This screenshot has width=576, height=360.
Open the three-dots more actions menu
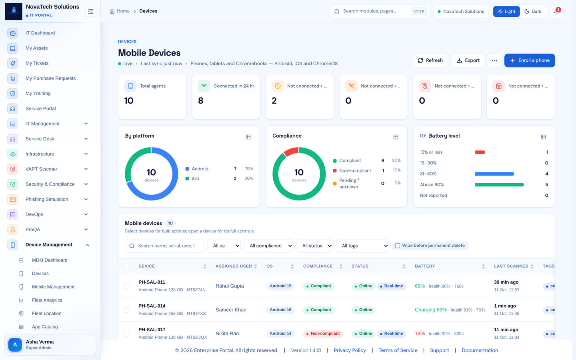pos(494,60)
